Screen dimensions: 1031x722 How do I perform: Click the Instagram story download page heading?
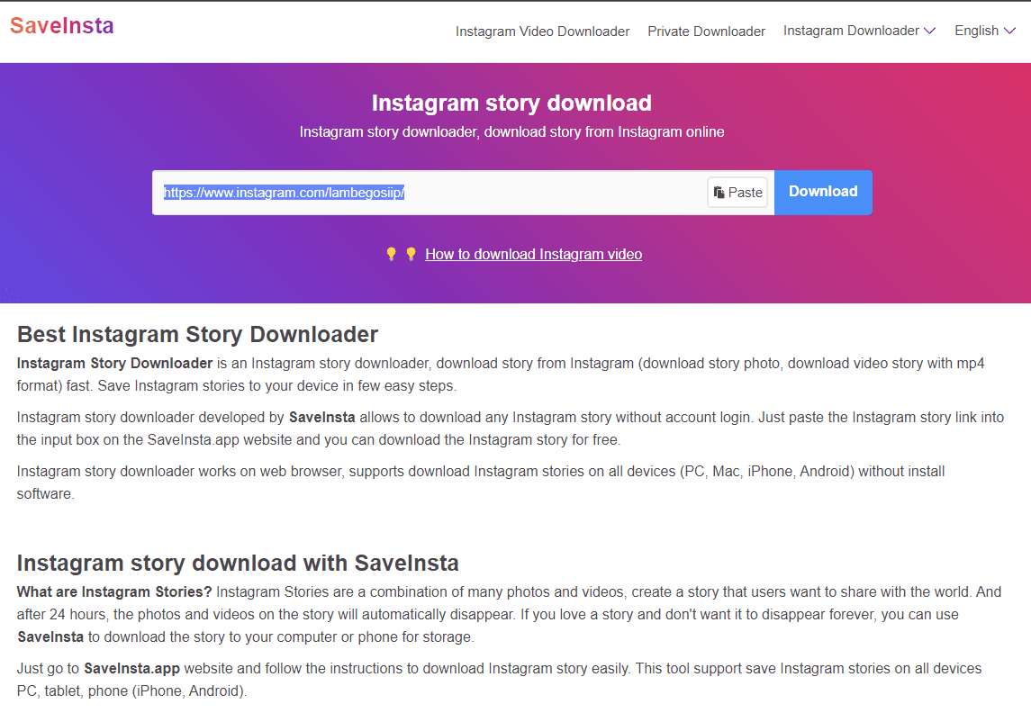pos(511,103)
